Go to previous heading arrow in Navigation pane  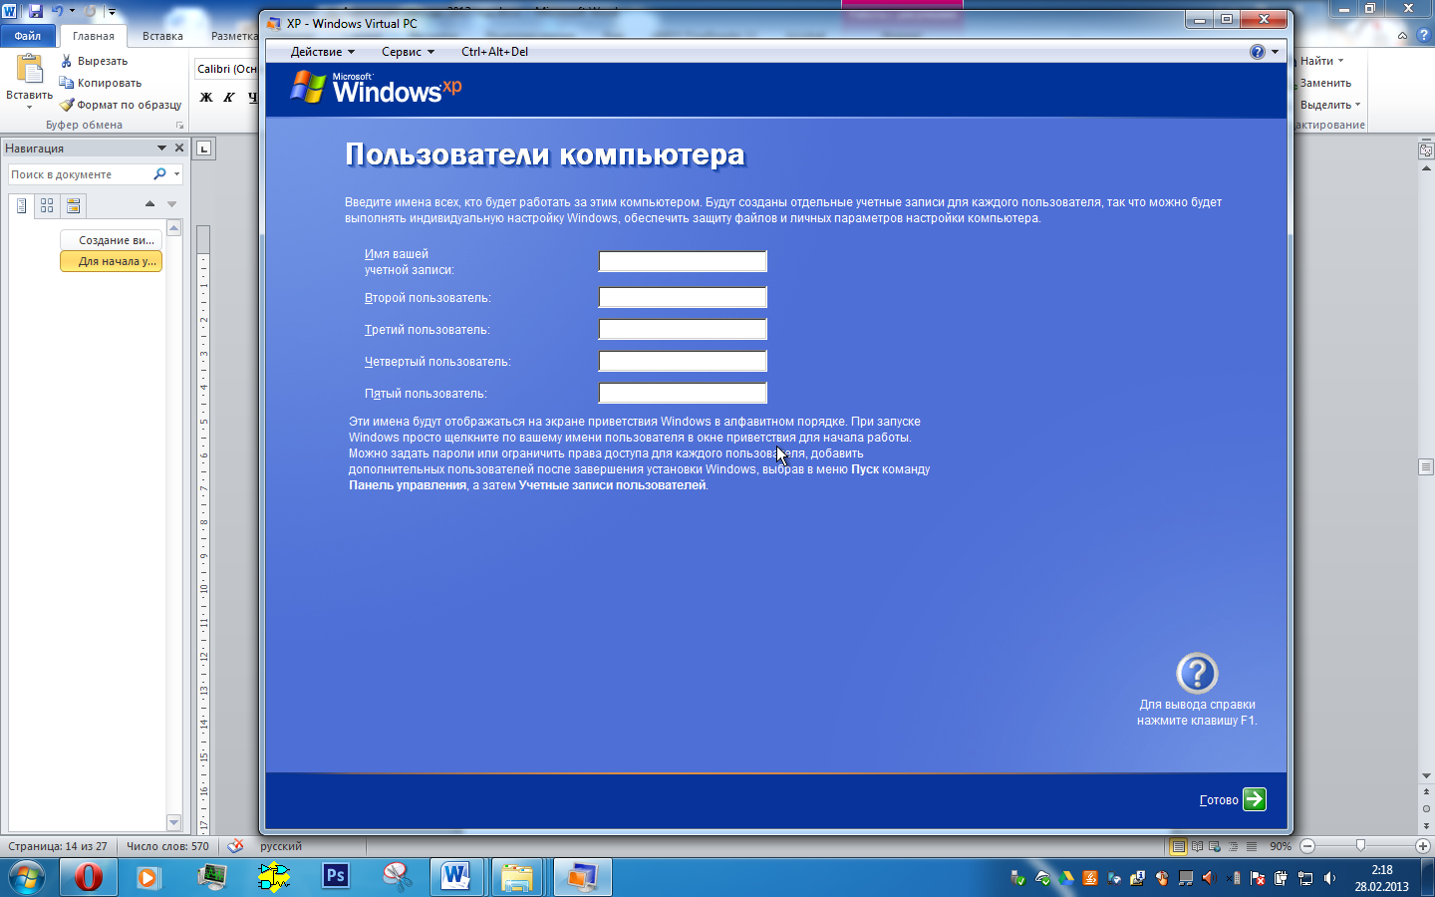pyautogui.click(x=149, y=204)
